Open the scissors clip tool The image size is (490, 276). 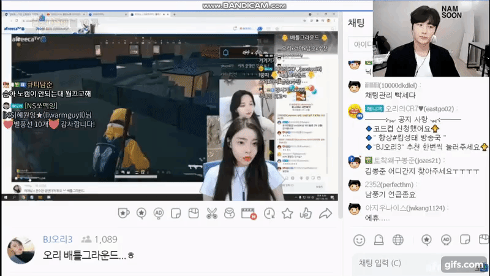pos(211,213)
